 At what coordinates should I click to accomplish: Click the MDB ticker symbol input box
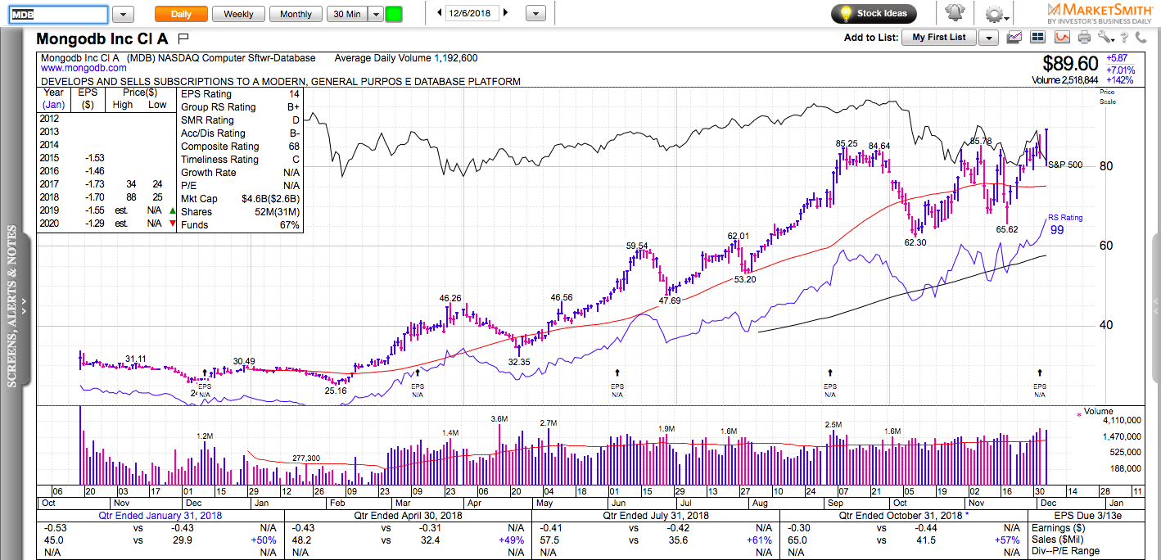[x=58, y=14]
